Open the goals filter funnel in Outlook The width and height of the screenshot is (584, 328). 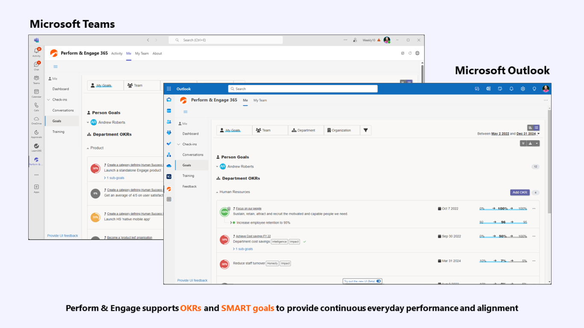[366, 130]
